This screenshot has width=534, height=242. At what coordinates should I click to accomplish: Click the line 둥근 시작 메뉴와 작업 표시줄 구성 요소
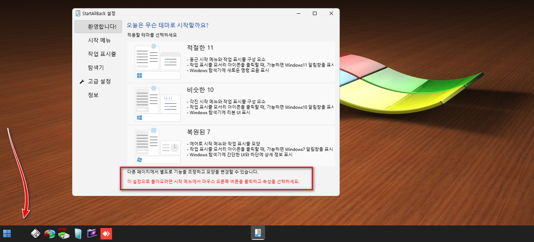pyautogui.click(x=226, y=60)
